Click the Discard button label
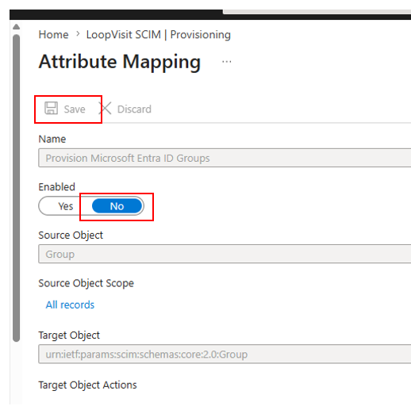Screen dimensions: 411x410 (x=134, y=109)
